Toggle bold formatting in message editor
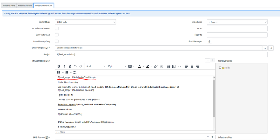This screenshot has height=140, width=280. pos(59,66)
